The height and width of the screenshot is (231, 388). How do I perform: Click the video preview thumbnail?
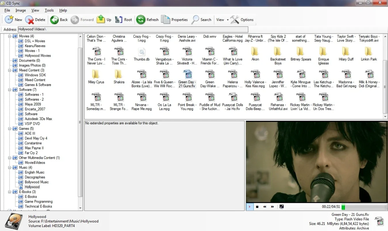(317, 162)
